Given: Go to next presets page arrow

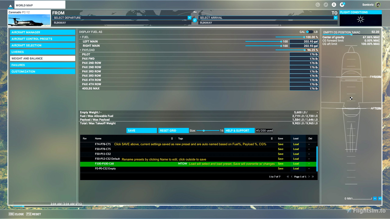Looking at the screenshot, I should tap(309, 177).
